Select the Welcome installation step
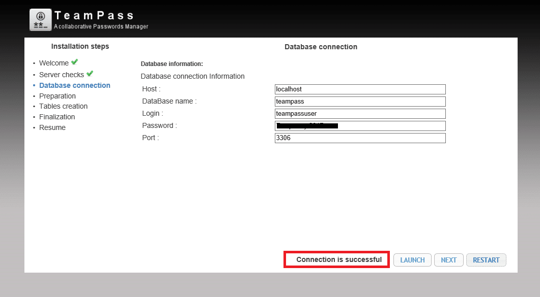 tap(54, 63)
